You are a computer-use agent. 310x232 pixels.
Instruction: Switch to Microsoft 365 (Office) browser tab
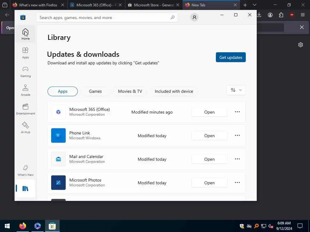pyautogui.click(x=96, y=5)
